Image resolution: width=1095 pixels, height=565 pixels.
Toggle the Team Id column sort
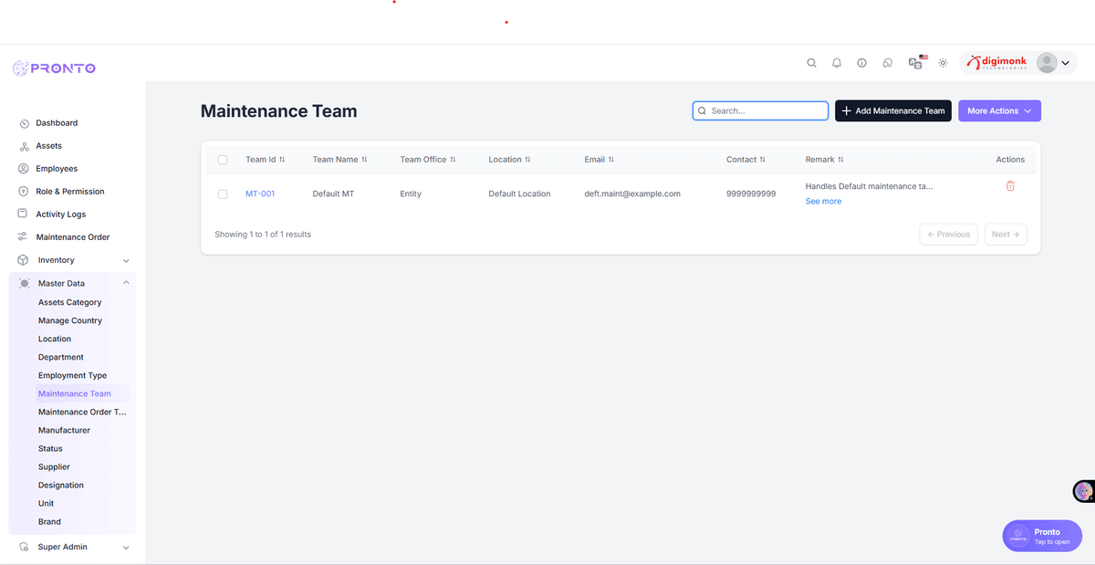click(282, 159)
